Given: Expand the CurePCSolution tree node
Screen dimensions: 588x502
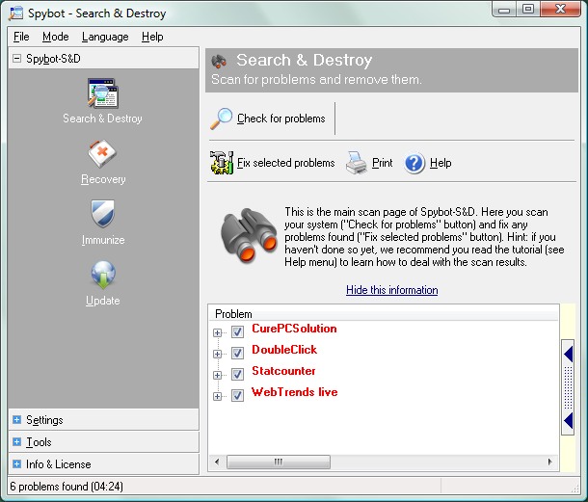Looking at the screenshot, I should [217, 332].
